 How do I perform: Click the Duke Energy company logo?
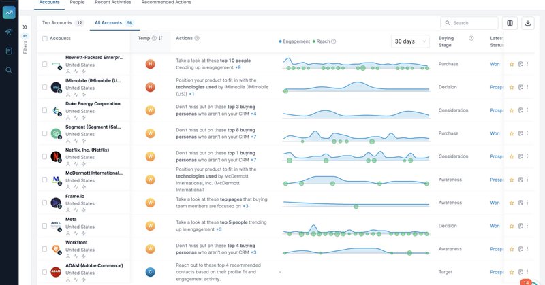pos(56,110)
